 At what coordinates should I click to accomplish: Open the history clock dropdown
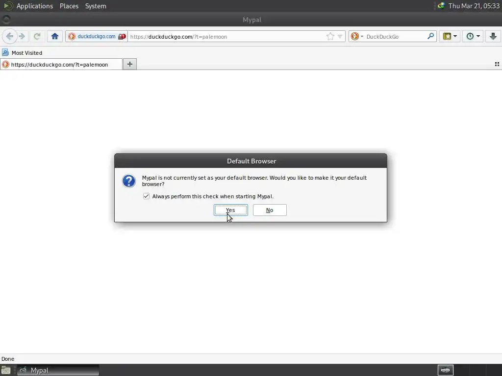[473, 36]
